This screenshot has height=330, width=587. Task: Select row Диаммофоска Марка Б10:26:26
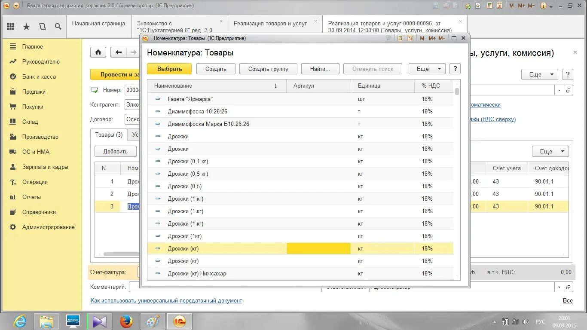(x=300, y=124)
